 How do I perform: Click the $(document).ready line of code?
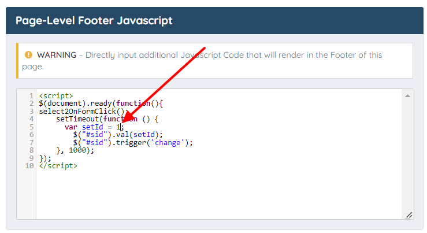click(x=101, y=103)
